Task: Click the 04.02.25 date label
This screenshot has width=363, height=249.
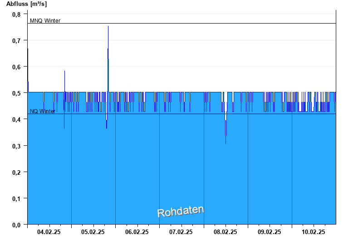Action: click(49, 232)
